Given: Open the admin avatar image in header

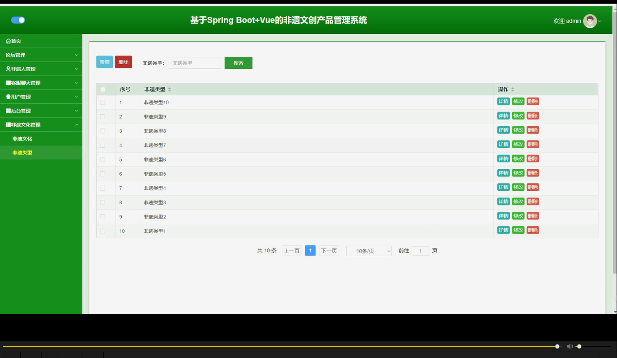Looking at the screenshot, I should coord(590,21).
